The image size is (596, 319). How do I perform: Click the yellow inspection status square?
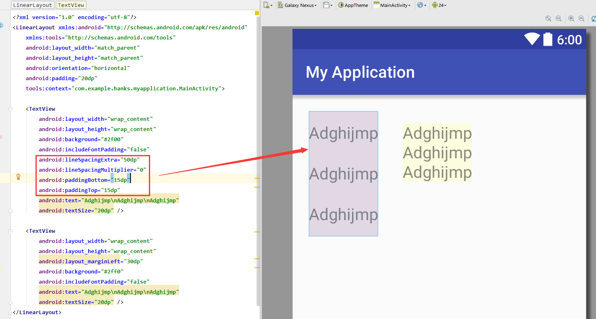(x=257, y=13)
